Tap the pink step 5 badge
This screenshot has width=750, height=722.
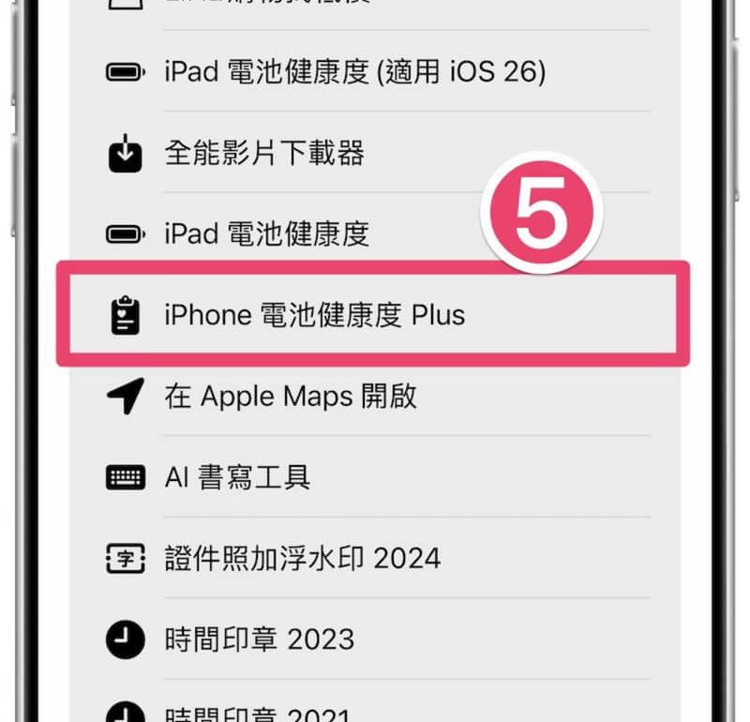coord(542,212)
